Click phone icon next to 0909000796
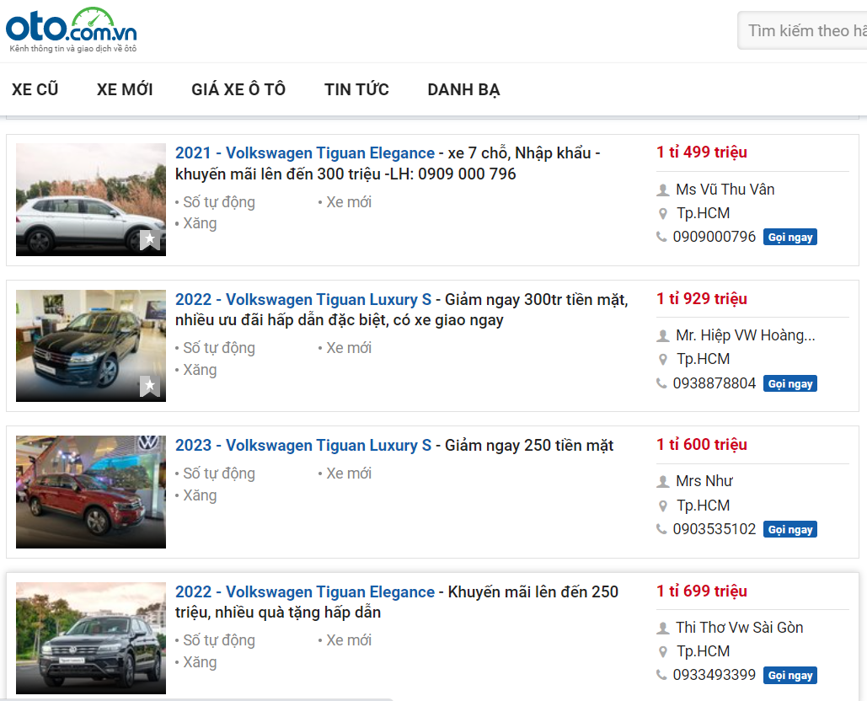The height and width of the screenshot is (701, 867). click(661, 237)
